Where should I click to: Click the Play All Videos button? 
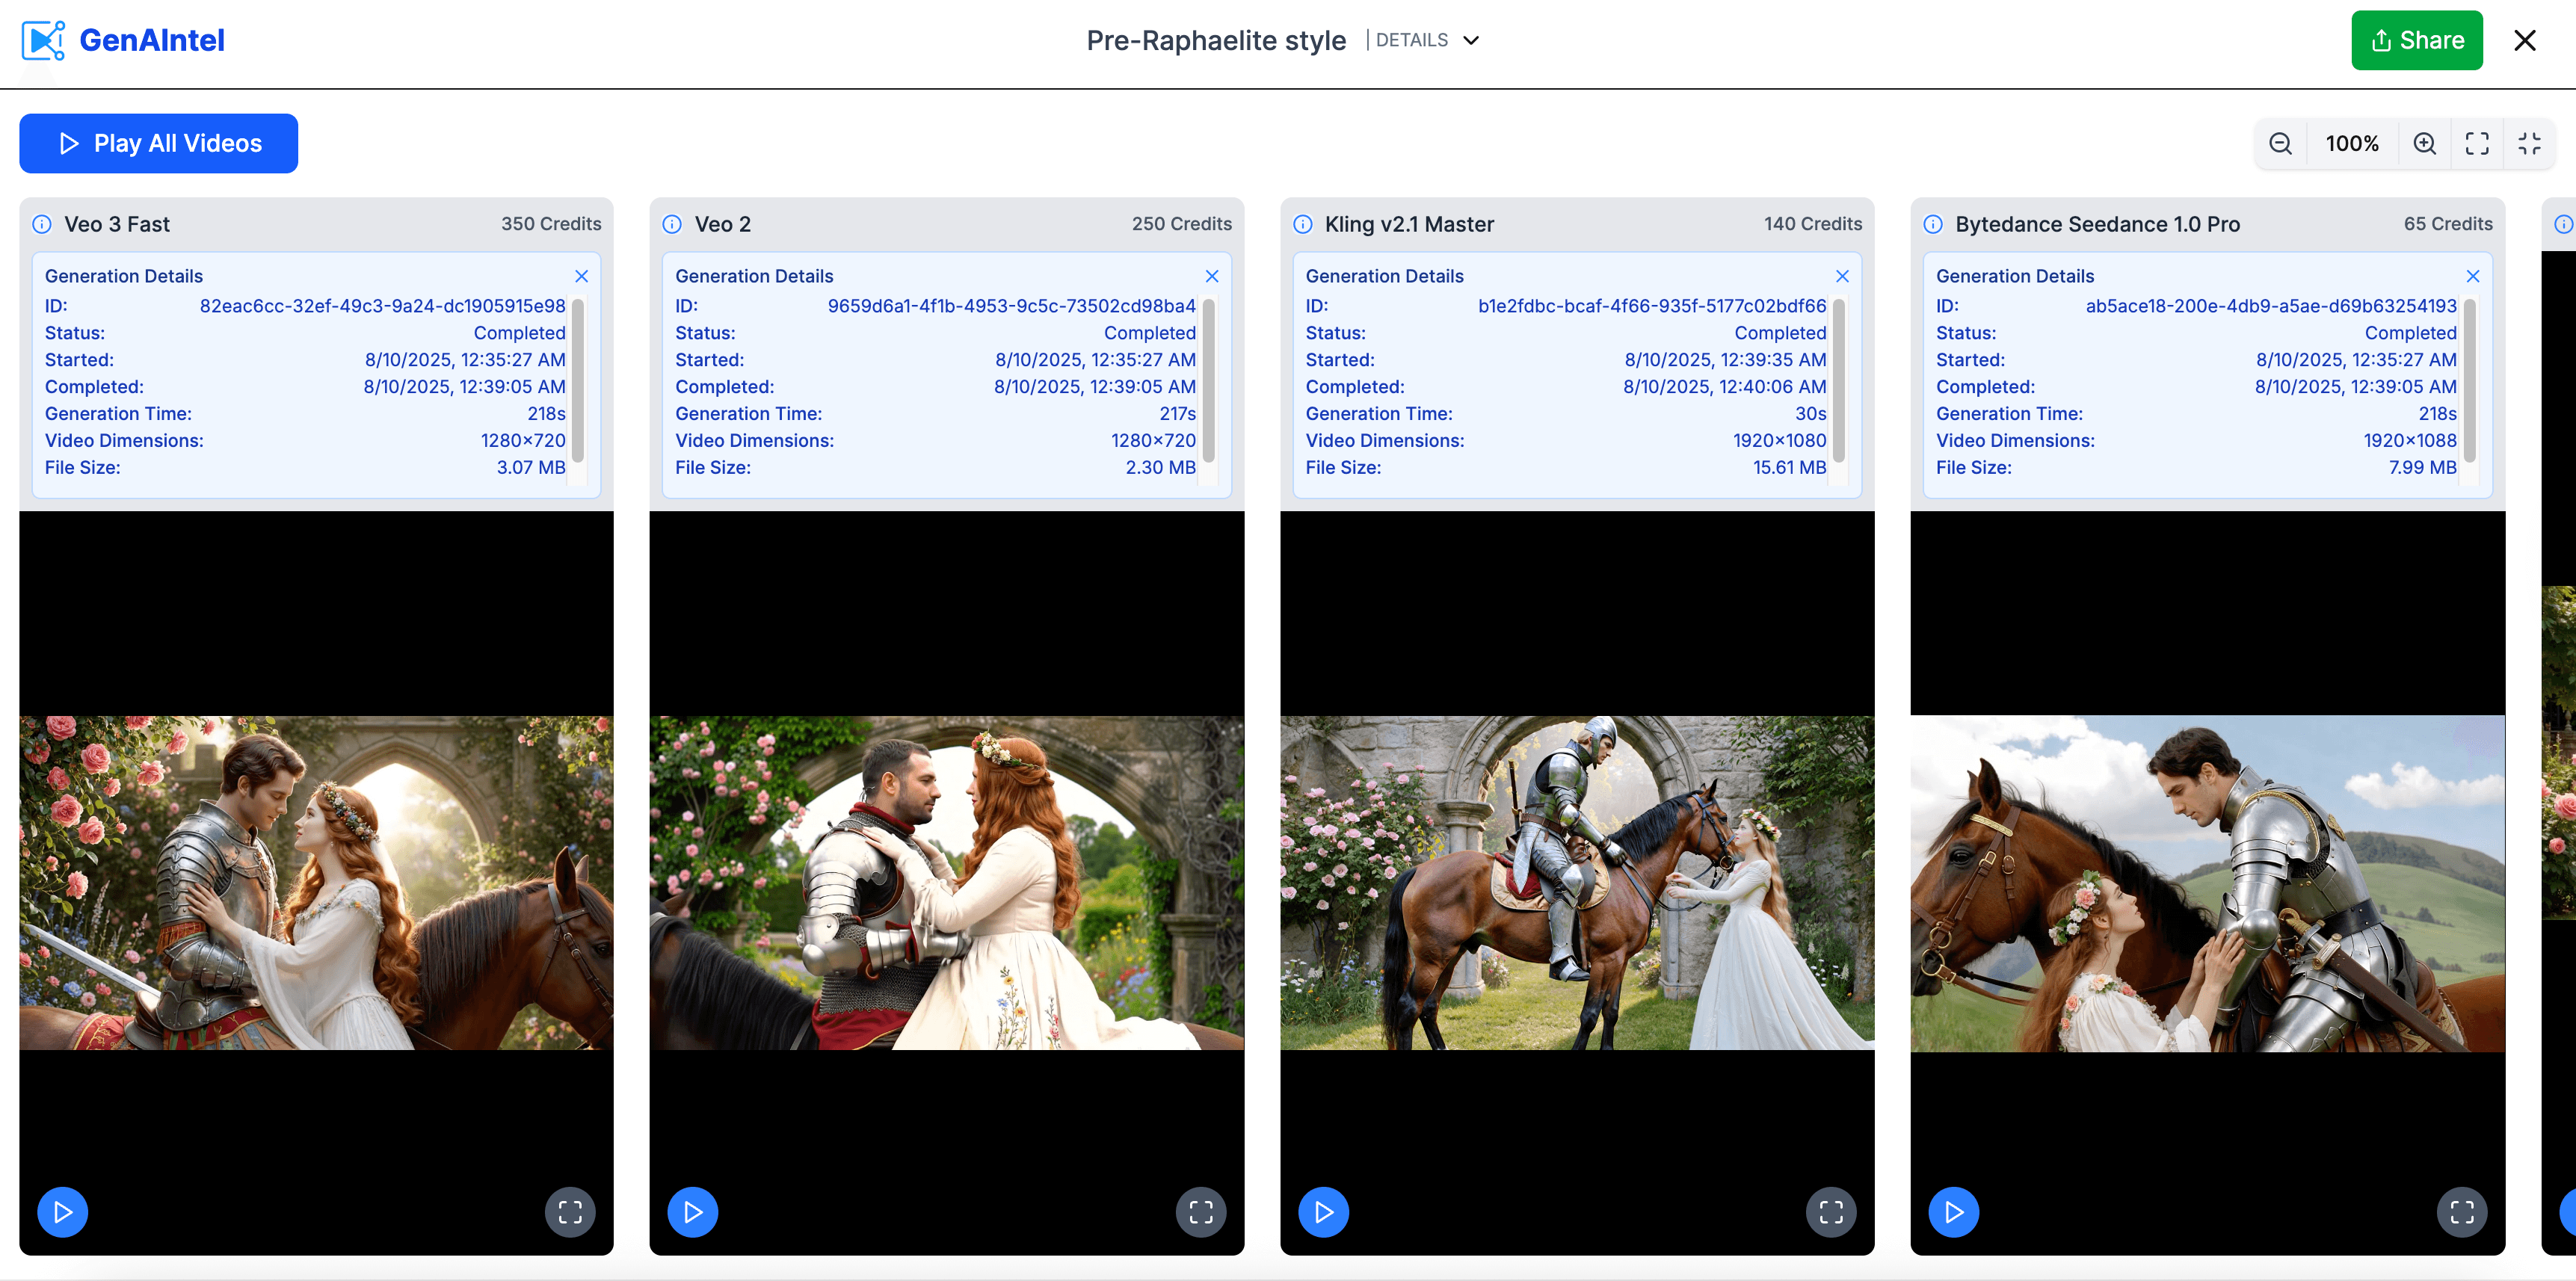point(158,143)
